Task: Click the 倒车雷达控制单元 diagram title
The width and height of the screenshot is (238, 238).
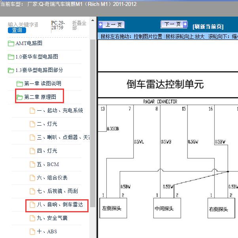Action: pos(165,84)
